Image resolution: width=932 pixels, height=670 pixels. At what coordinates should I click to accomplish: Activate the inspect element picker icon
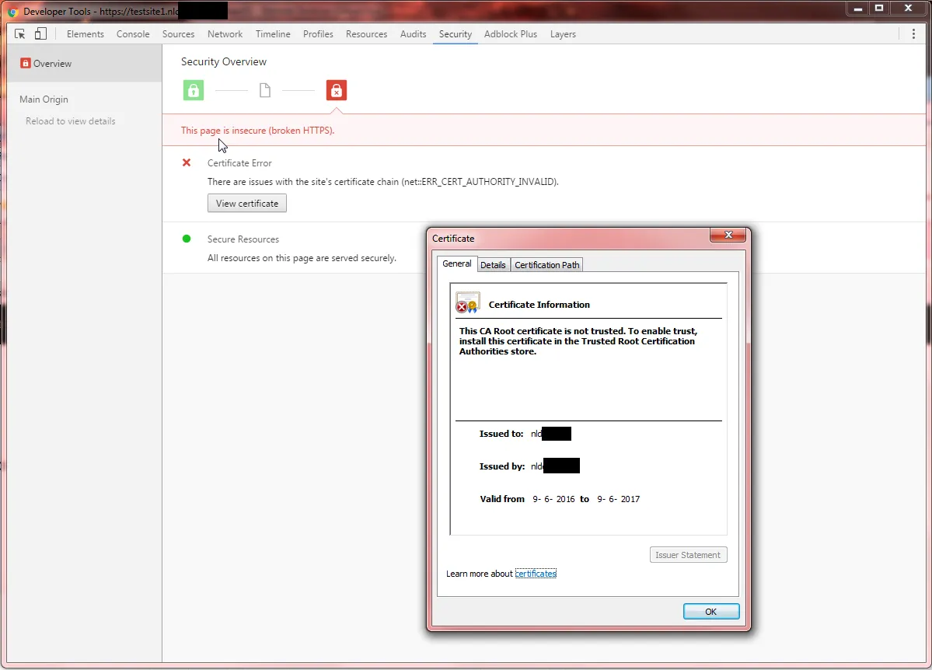coord(19,34)
